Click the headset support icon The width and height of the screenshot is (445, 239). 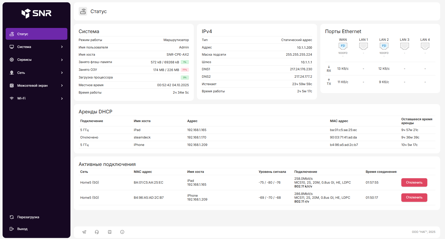tap(97, 232)
